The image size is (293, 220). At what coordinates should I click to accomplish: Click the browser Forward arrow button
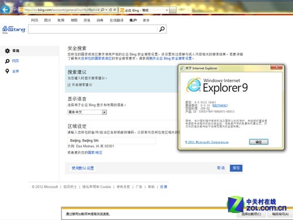(x=14, y=9)
